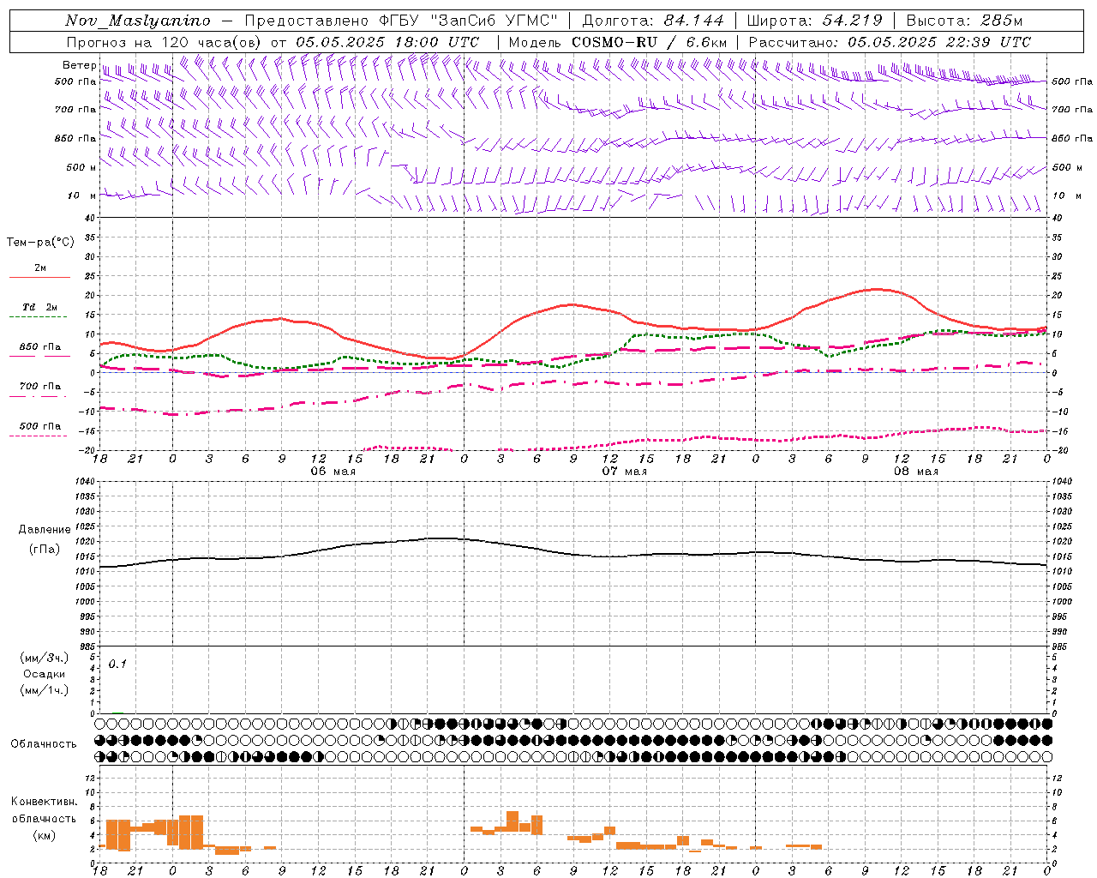Select the 700 гПа temperature legend entry
The height and width of the screenshot is (878, 1097).
40,386
